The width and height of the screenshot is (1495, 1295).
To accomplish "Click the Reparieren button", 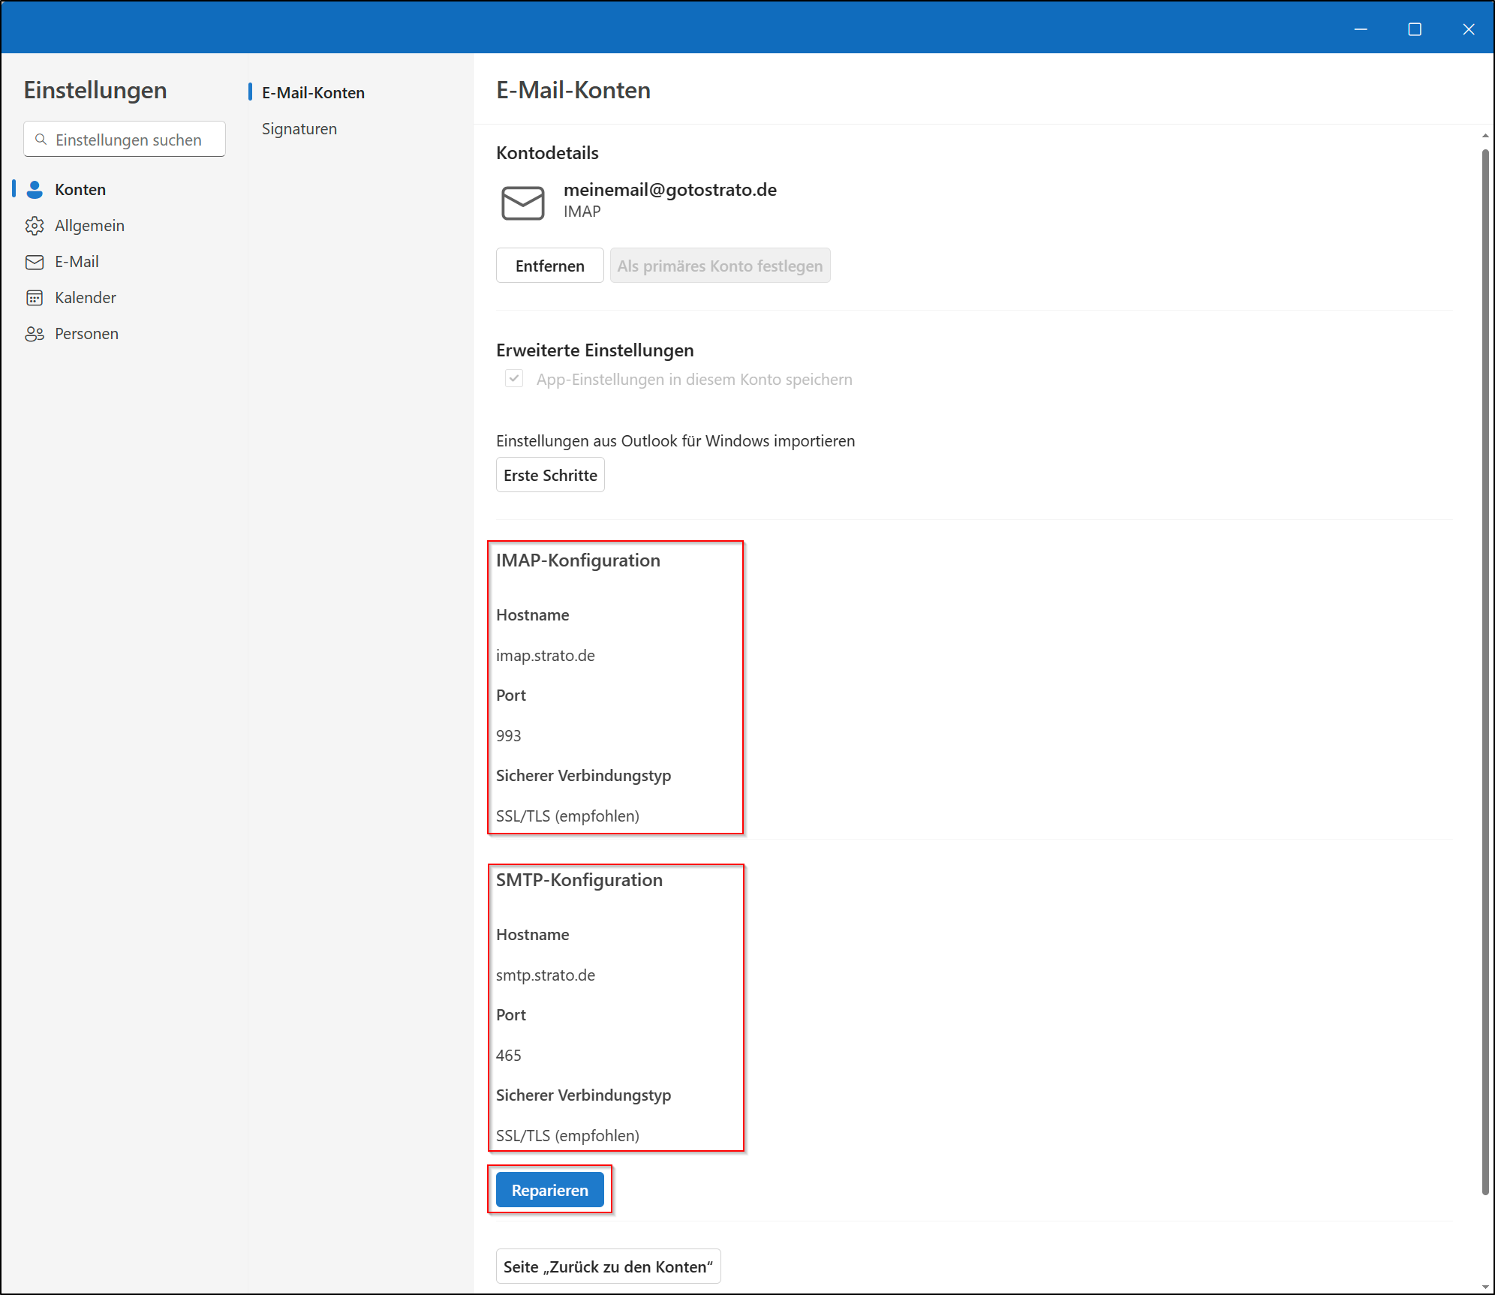I will [549, 1189].
